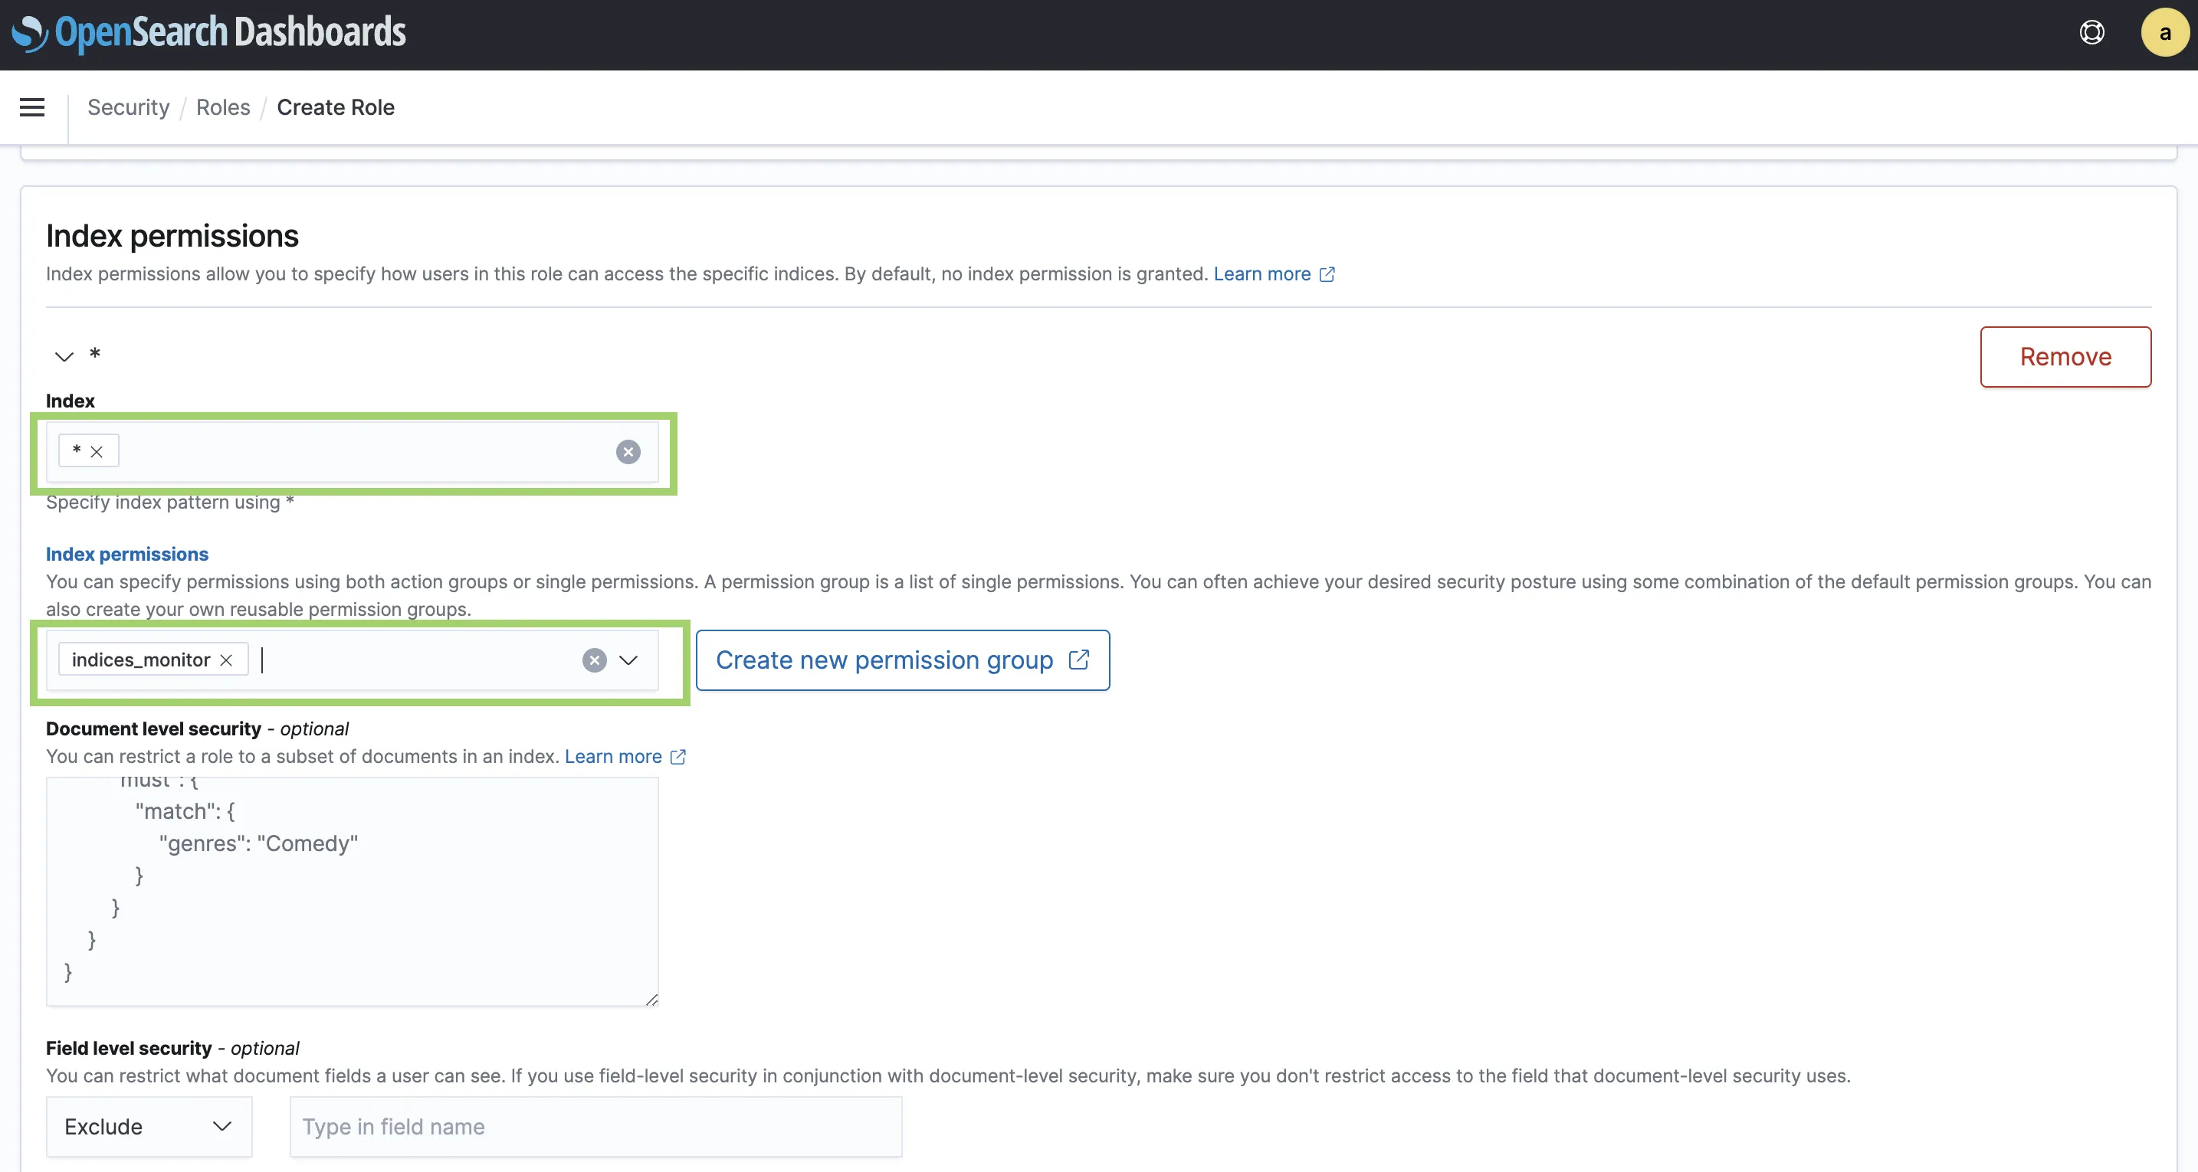Click resize handle of query textarea
Image resolution: width=2198 pixels, height=1172 pixels.
click(652, 1000)
